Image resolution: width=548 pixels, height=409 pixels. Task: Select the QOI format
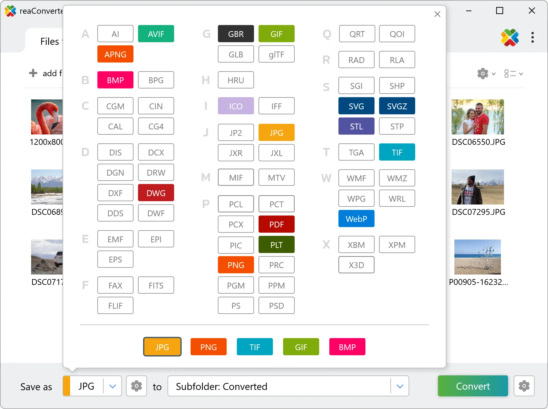click(x=397, y=34)
